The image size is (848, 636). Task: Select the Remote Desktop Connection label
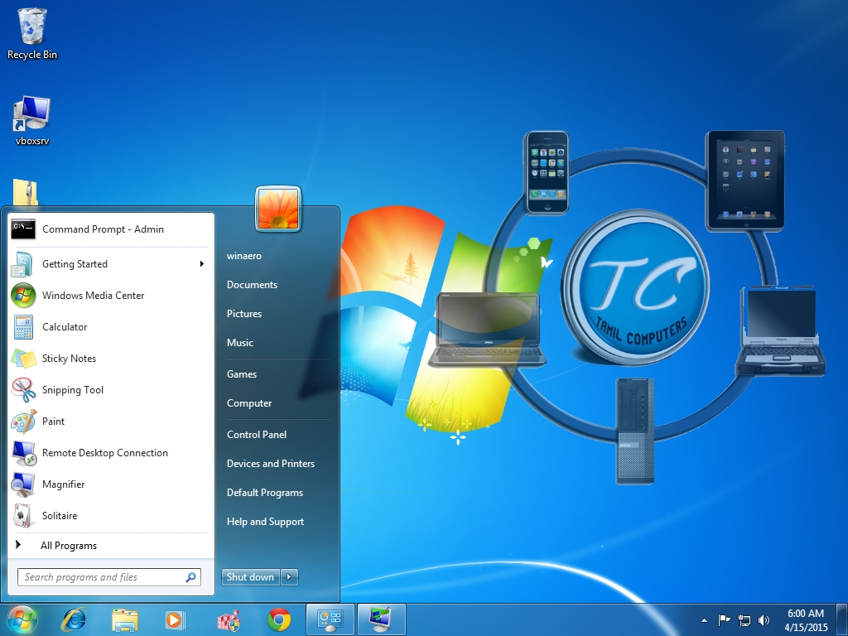pyautogui.click(x=105, y=453)
